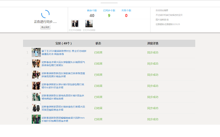
Task: Click row 1 men's shirt thumbnail
Action: pyautogui.click(x=36, y=52)
